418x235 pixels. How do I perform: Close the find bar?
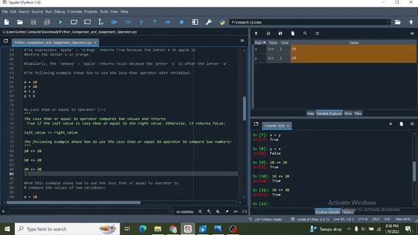3,211
